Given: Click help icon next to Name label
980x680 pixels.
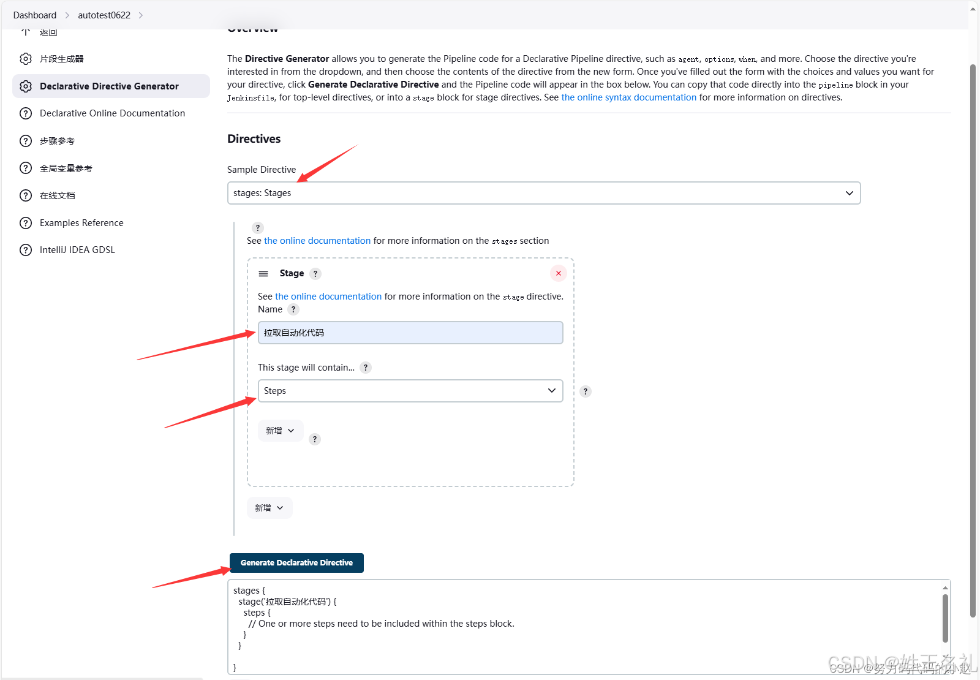Looking at the screenshot, I should pos(293,309).
